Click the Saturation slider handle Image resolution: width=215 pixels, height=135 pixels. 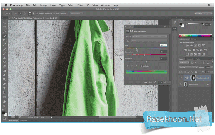coord(144,55)
